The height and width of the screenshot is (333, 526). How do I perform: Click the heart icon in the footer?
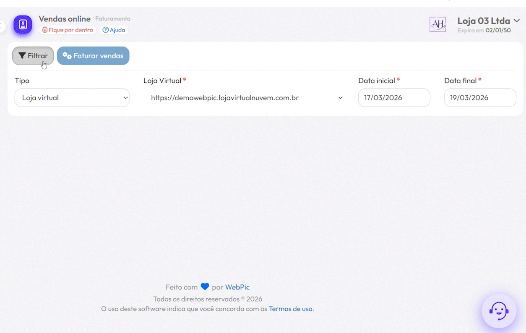coord(205,287)
